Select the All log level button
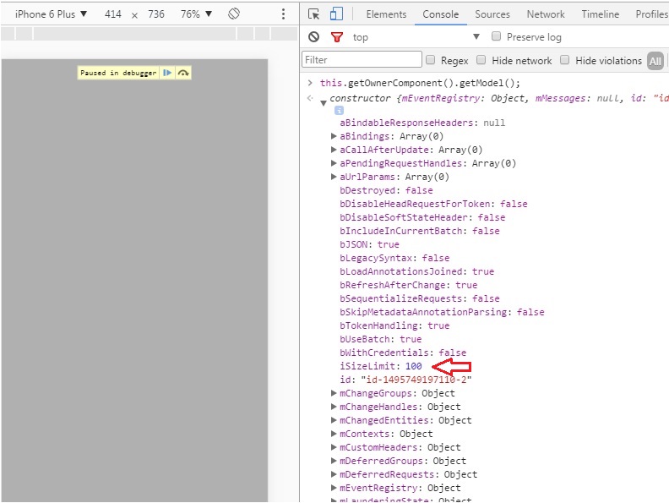The height and width of the screenshot is (503, 669). point(655,61)
